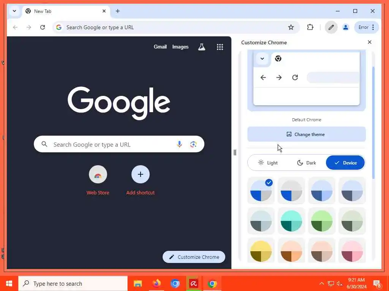Select Dark appearance mode
The width and height of the screenshot is (389, 291).
coord(307,163)
